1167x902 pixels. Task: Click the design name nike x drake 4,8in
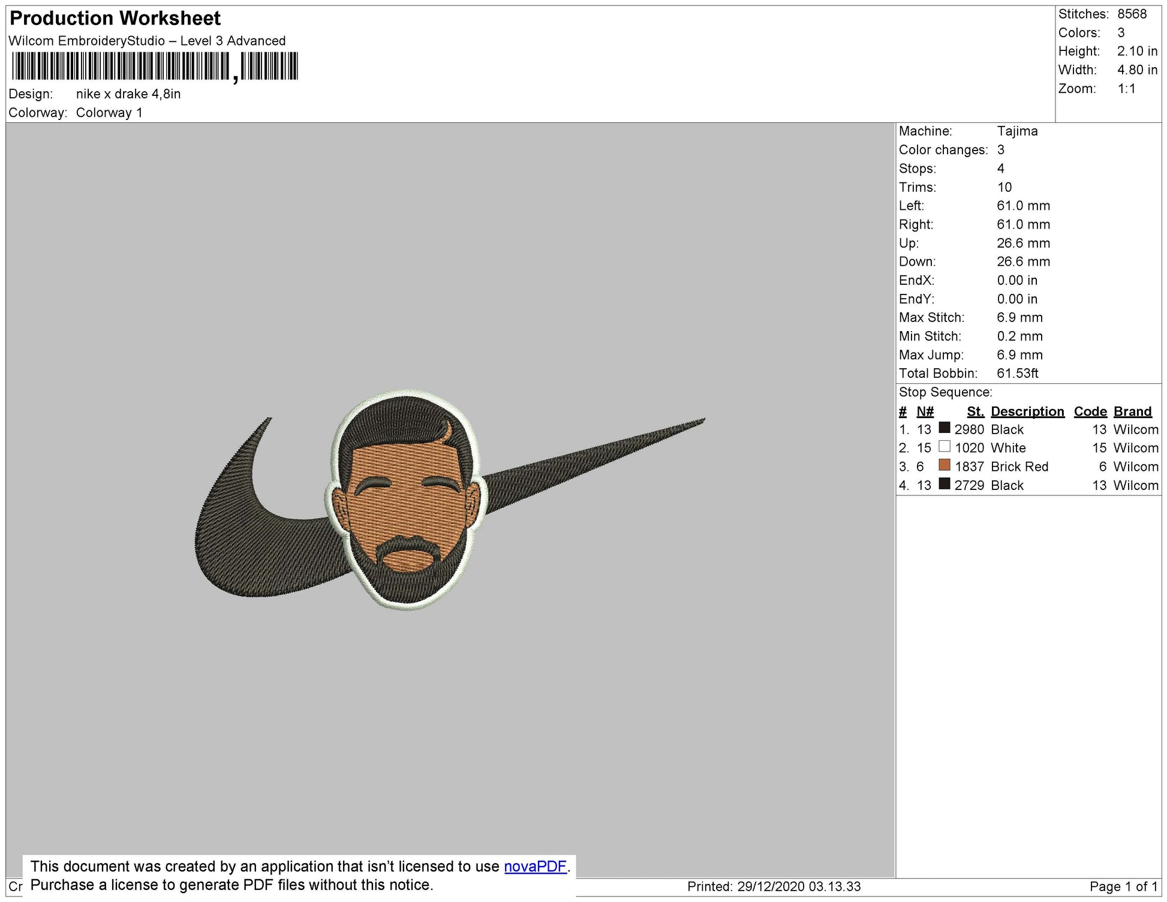click(128, 94)
